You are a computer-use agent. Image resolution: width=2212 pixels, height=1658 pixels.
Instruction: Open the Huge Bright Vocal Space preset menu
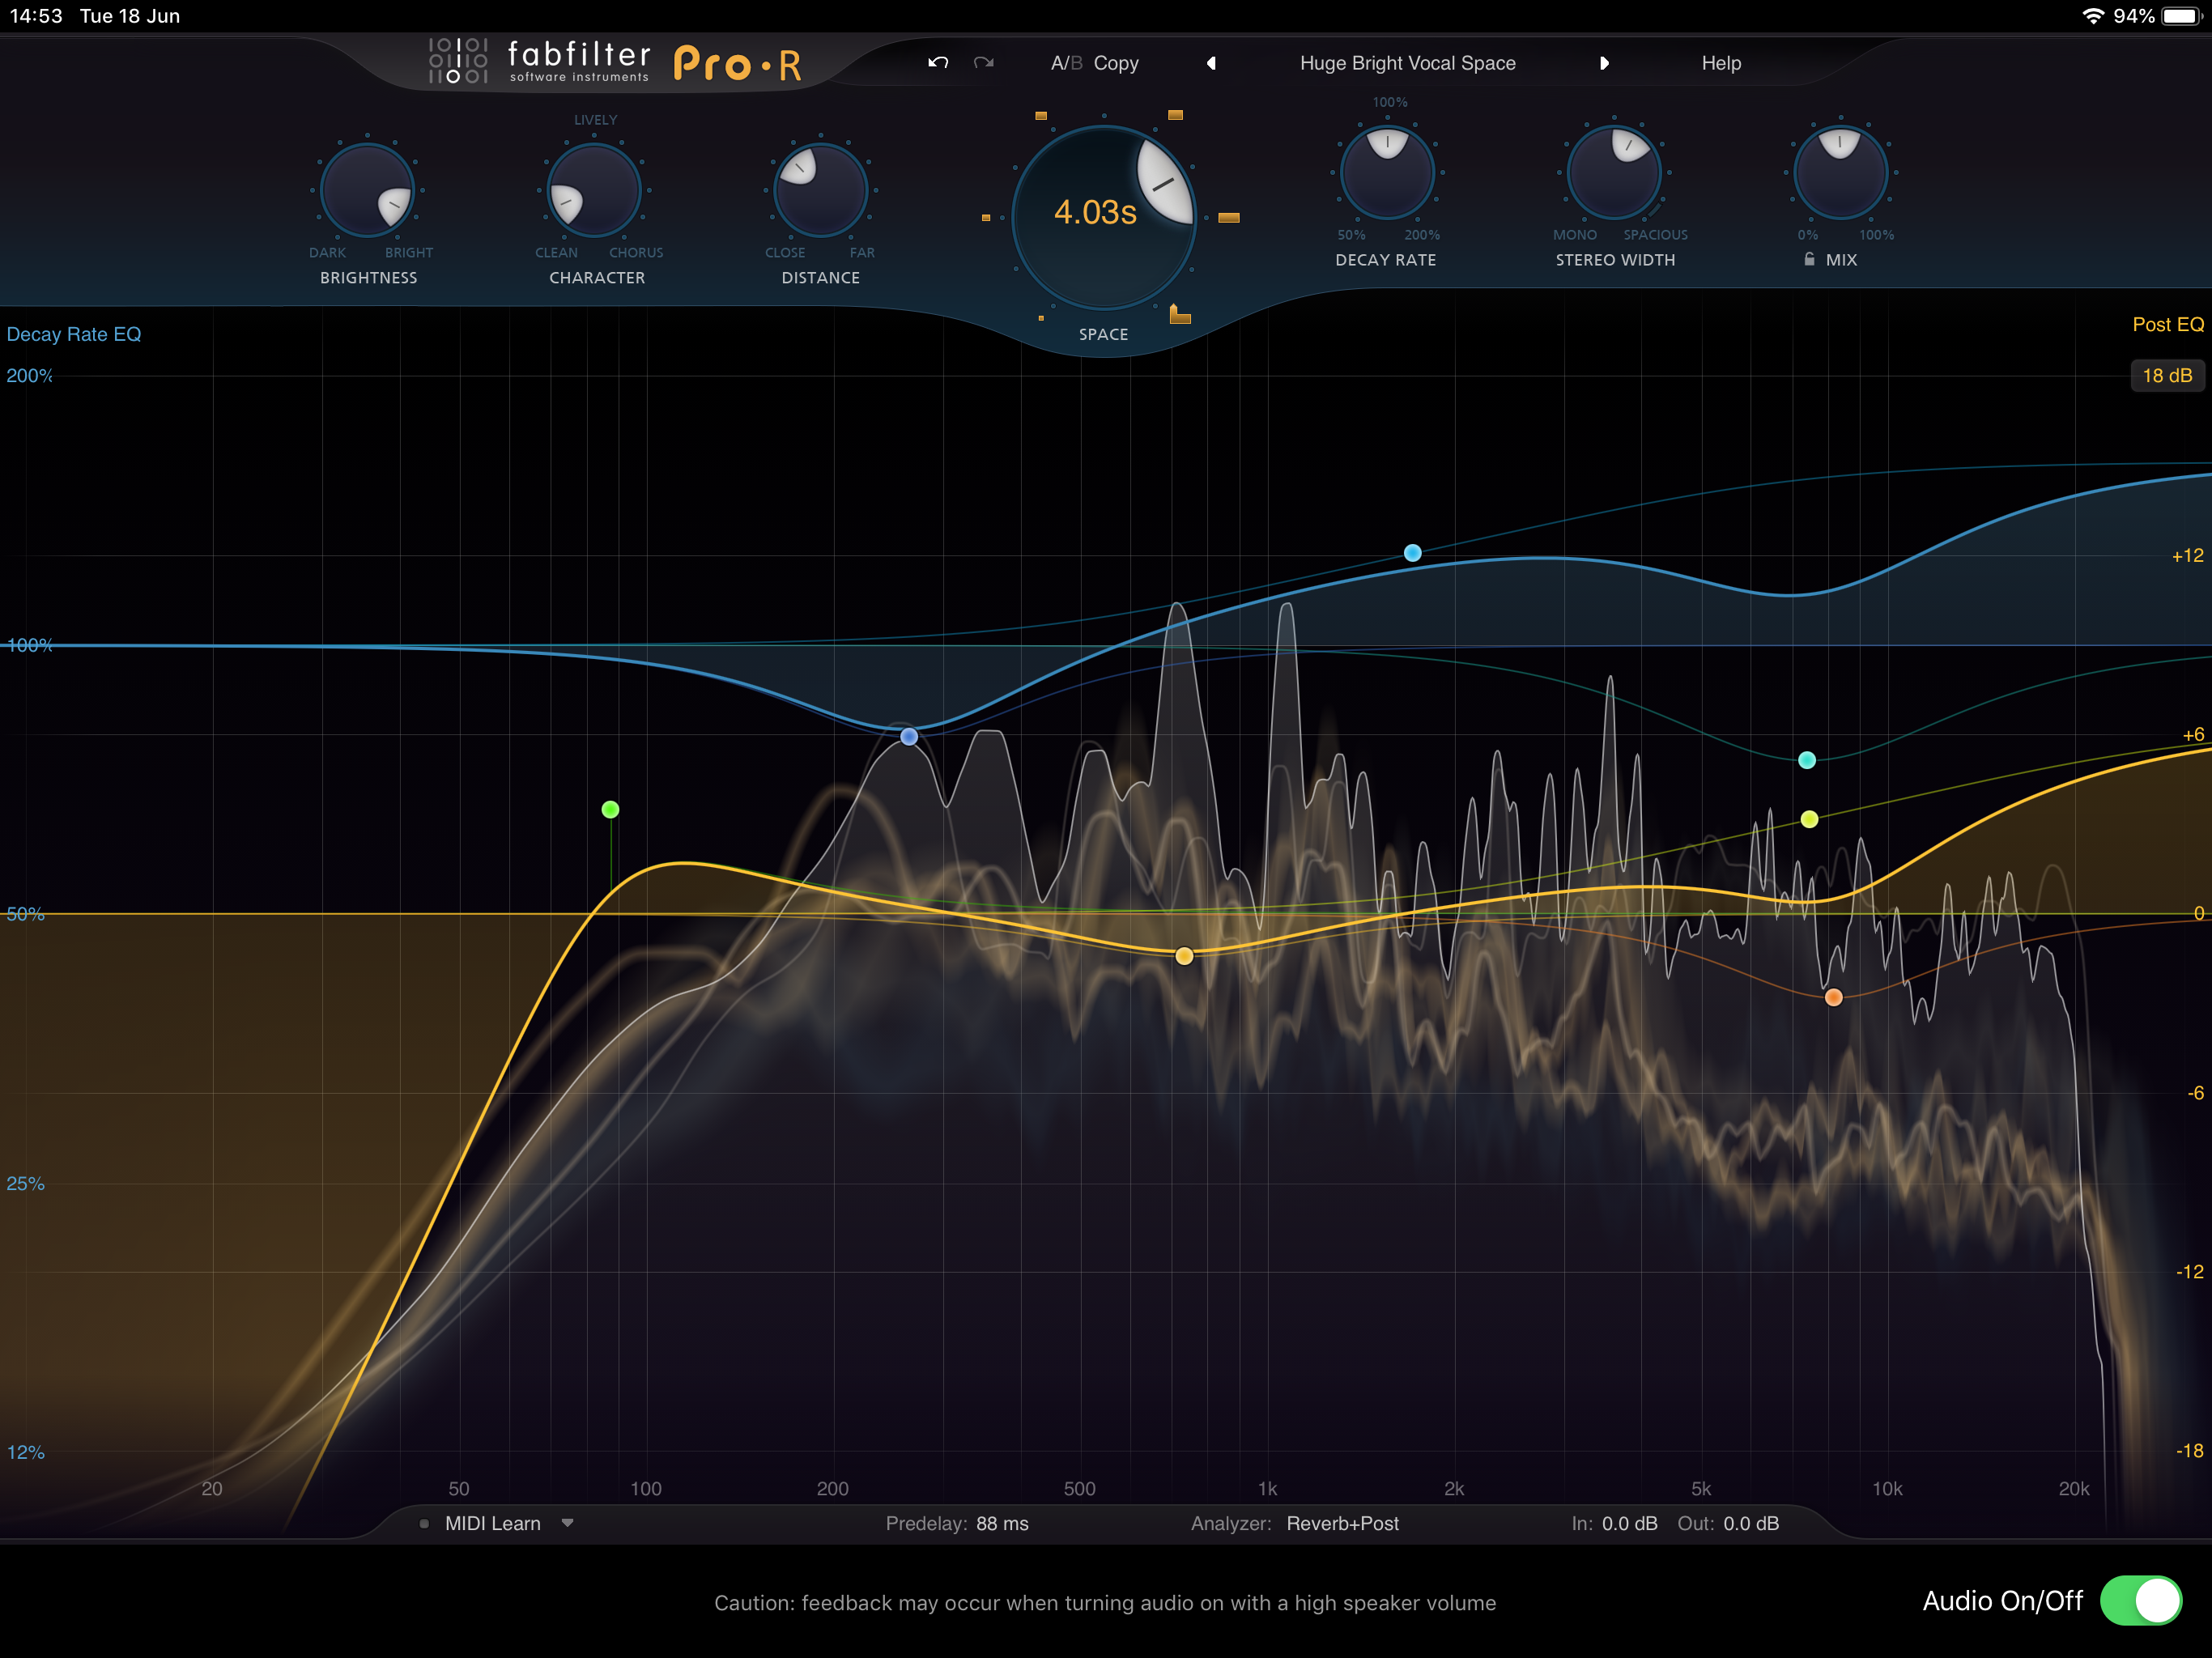1407,63
